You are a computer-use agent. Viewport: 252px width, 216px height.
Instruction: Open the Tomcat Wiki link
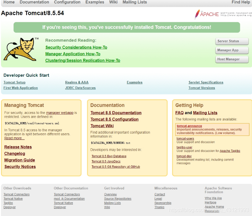point(102,126)
